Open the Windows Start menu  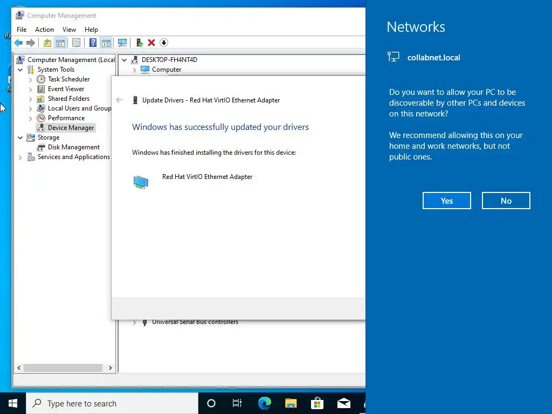pos(13,403)
